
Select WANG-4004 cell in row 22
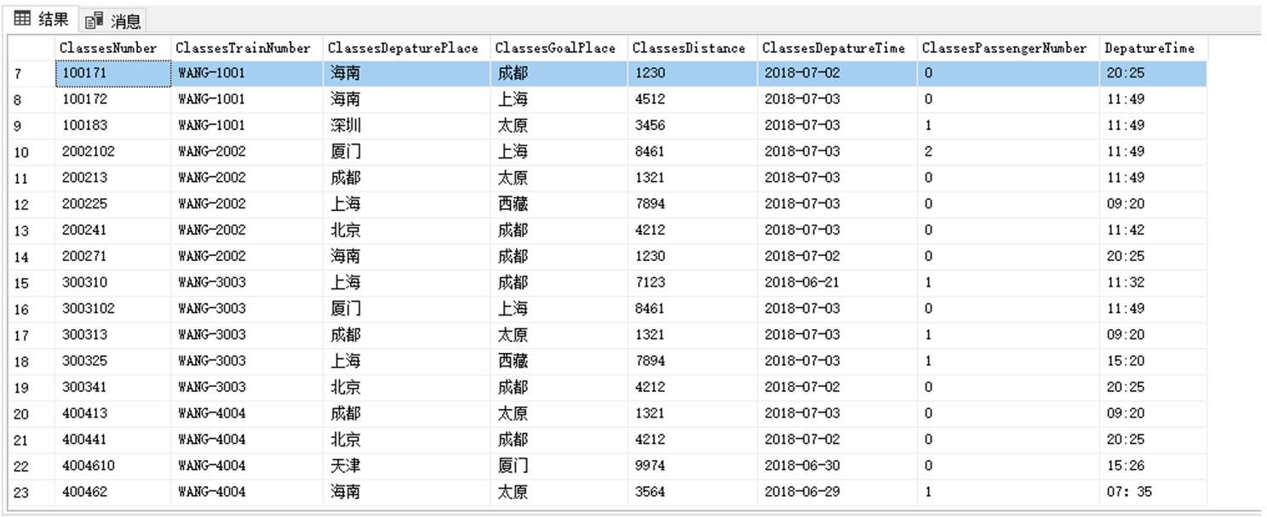pos(246,467)
